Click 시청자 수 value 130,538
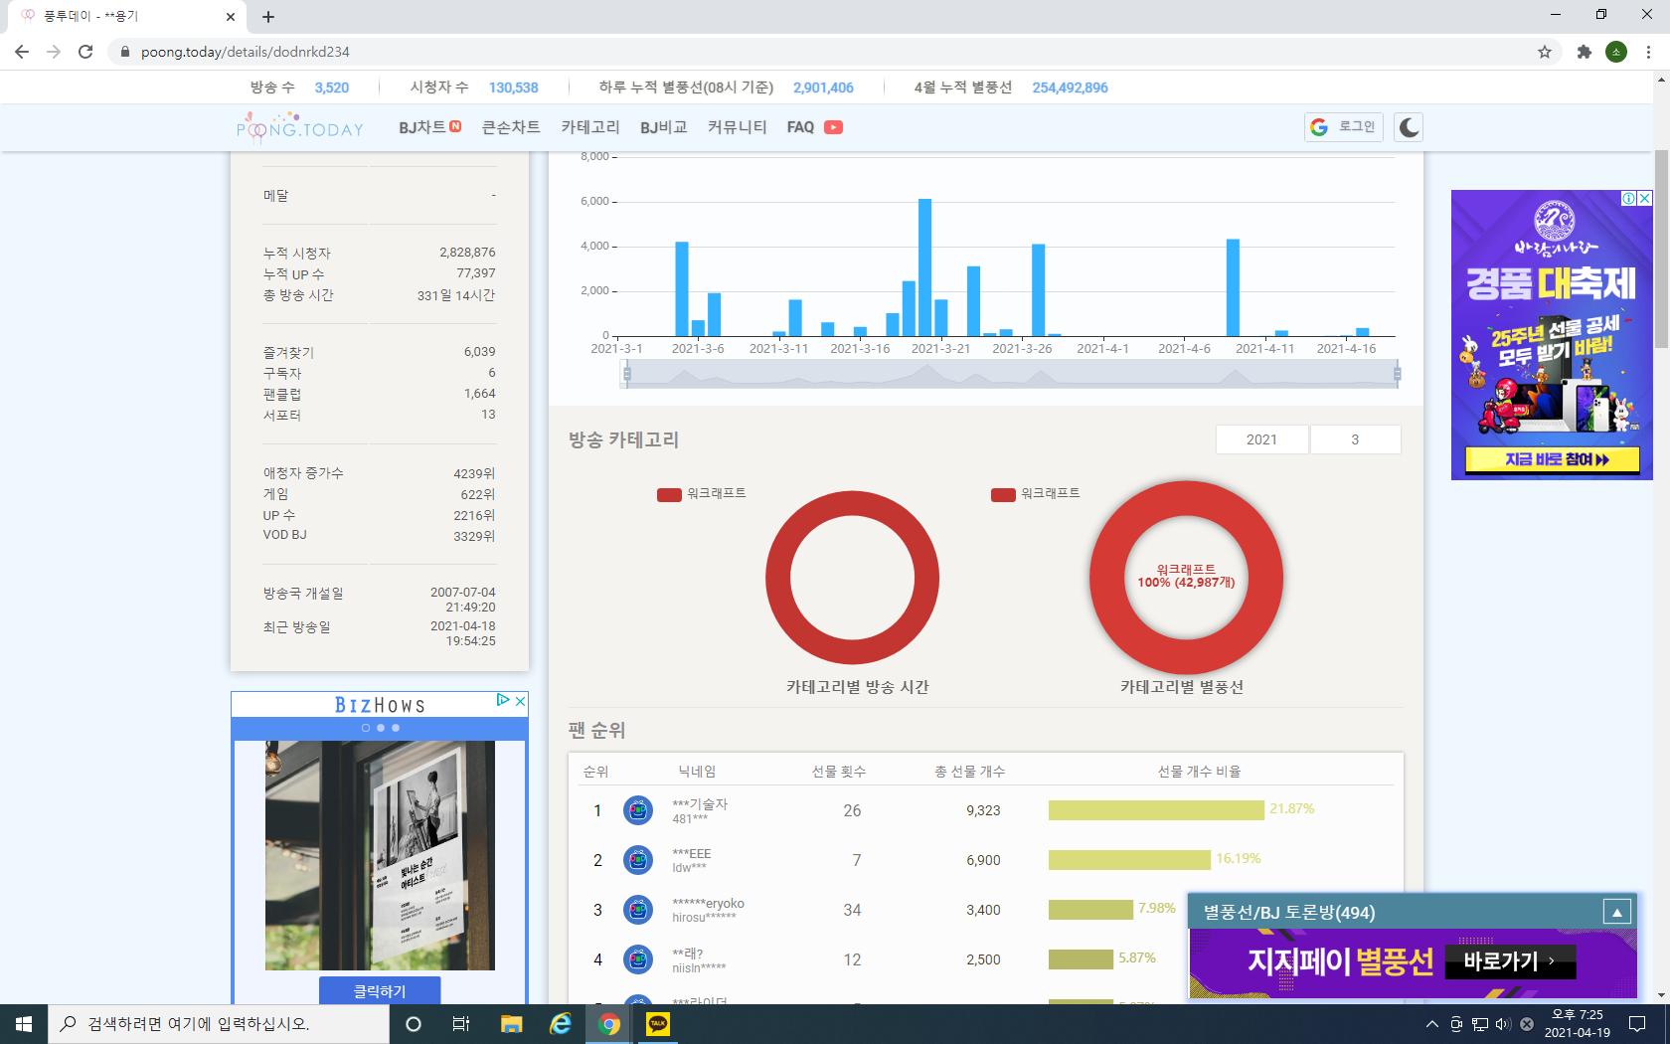This screenshot has width=1670, height=1044. click(513, 87)
